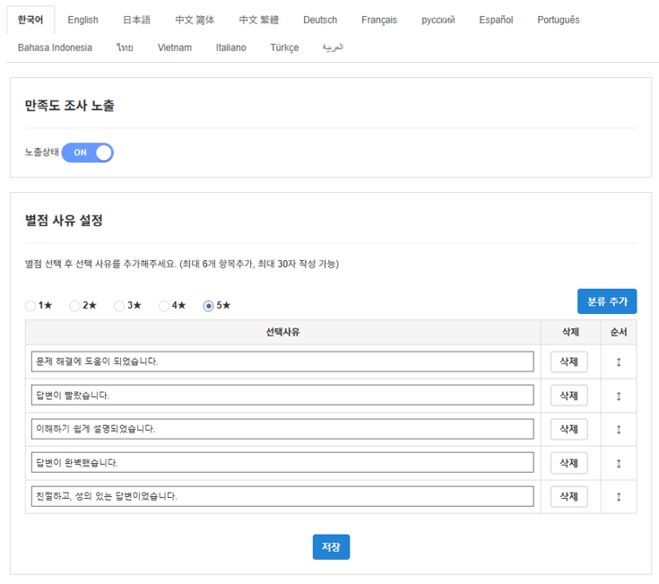Open the Türkçe language tab
Screen dimensions: 659x584
click(284, 48)
